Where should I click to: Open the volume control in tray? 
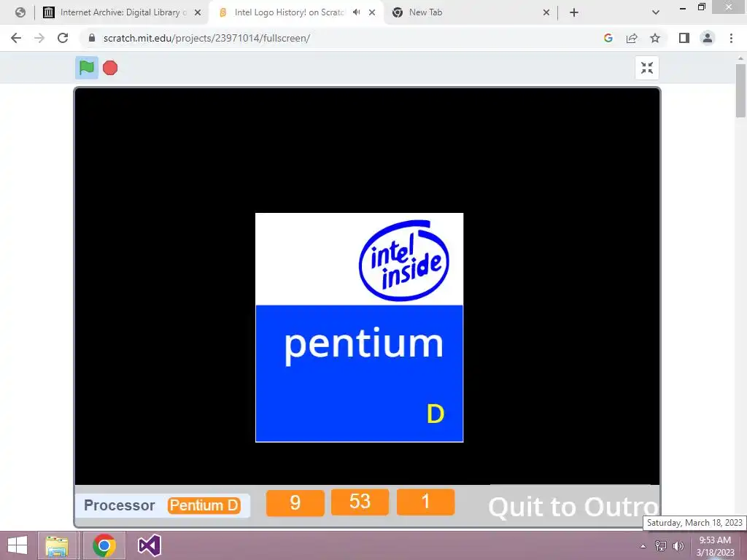tap(678, 546)
